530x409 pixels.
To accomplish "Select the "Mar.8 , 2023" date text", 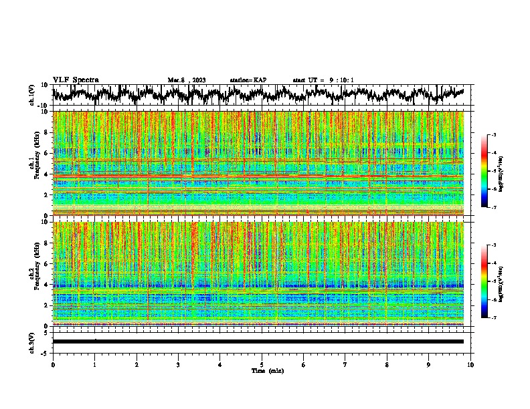I will tap(187, 80).
